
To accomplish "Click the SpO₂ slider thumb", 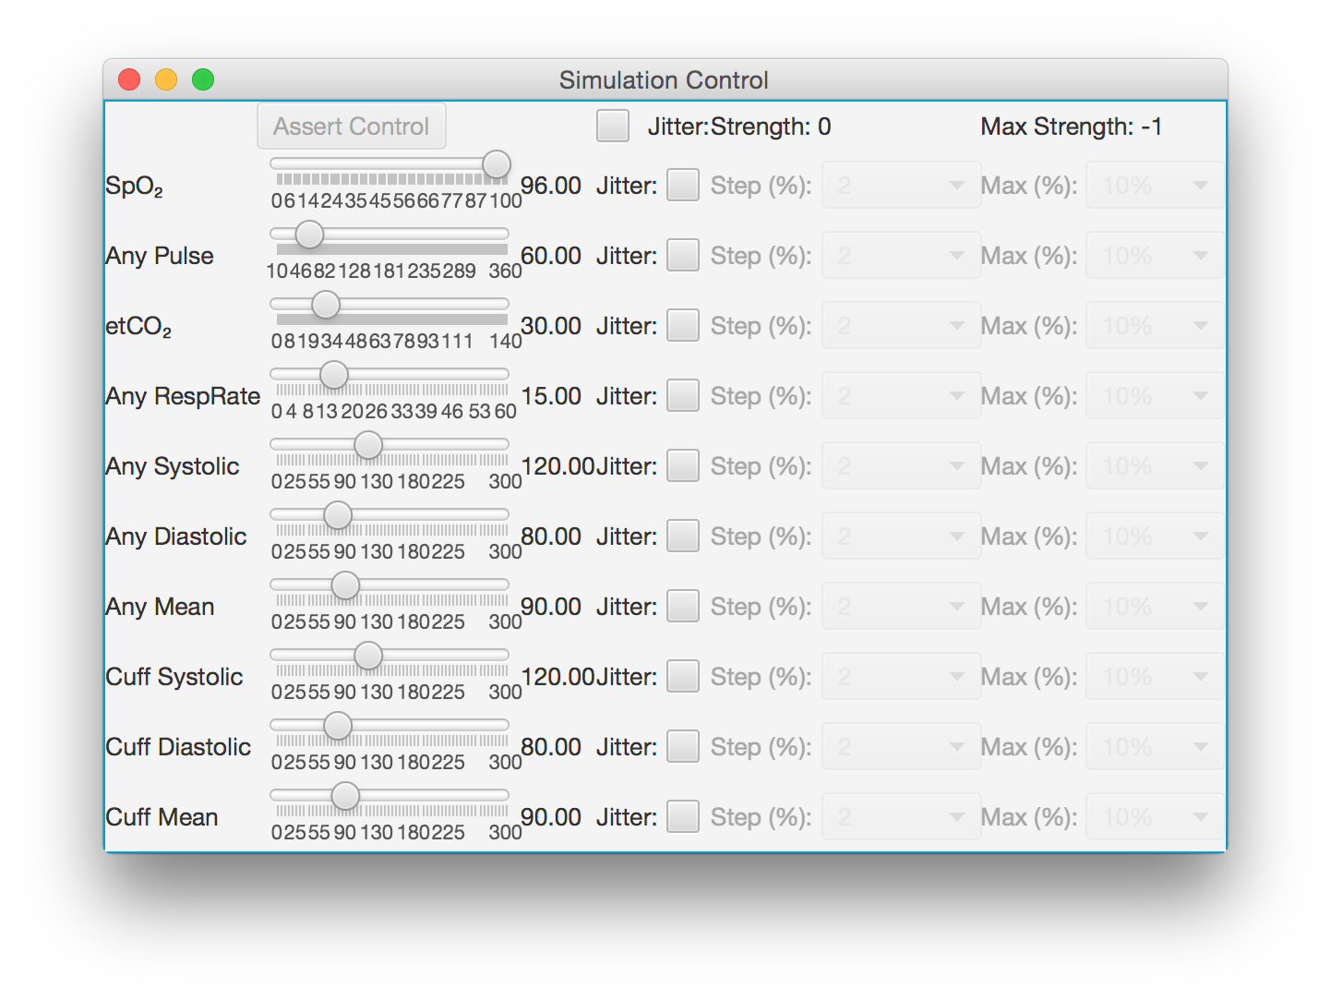I will (x=497, y=164).
